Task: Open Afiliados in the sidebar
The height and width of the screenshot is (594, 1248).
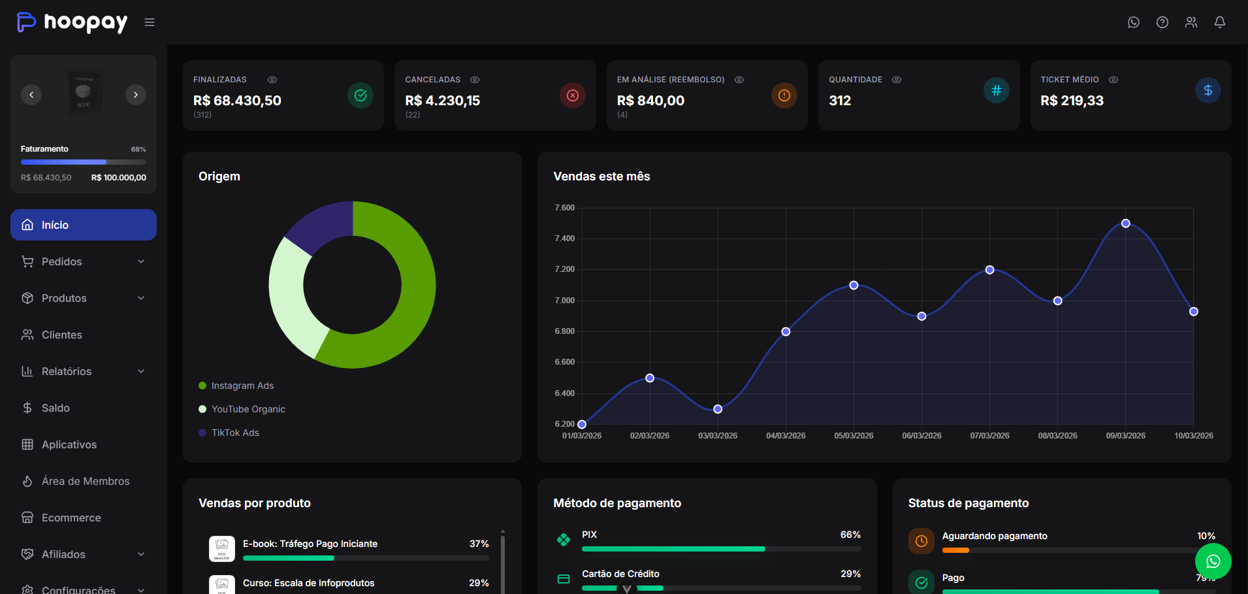Action: [84, 554]
